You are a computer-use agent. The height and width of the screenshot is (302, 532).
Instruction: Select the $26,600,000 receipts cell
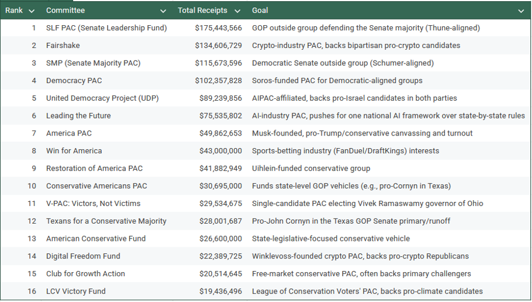tap(211, 239)
